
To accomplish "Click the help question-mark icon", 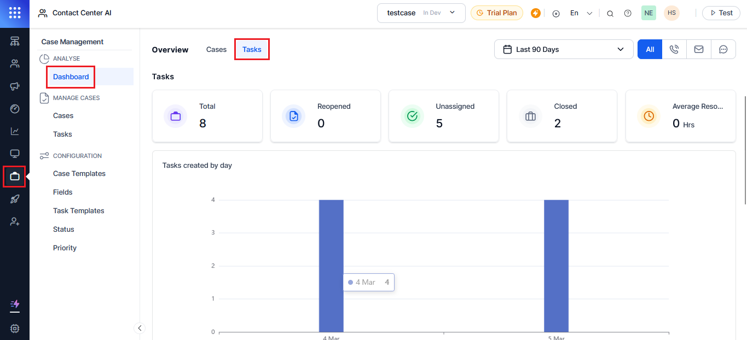I will point(627,13).
